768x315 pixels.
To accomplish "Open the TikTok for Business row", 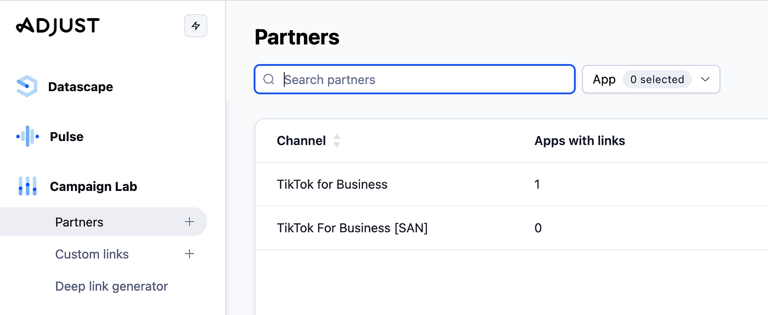I will coord(511,184).
